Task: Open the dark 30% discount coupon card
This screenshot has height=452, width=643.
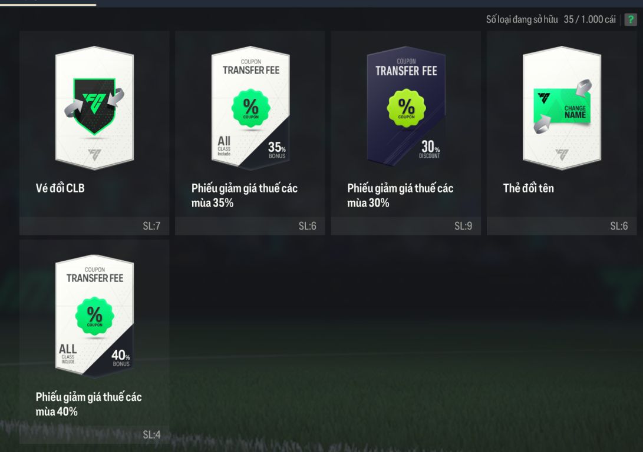Action: 406,107
